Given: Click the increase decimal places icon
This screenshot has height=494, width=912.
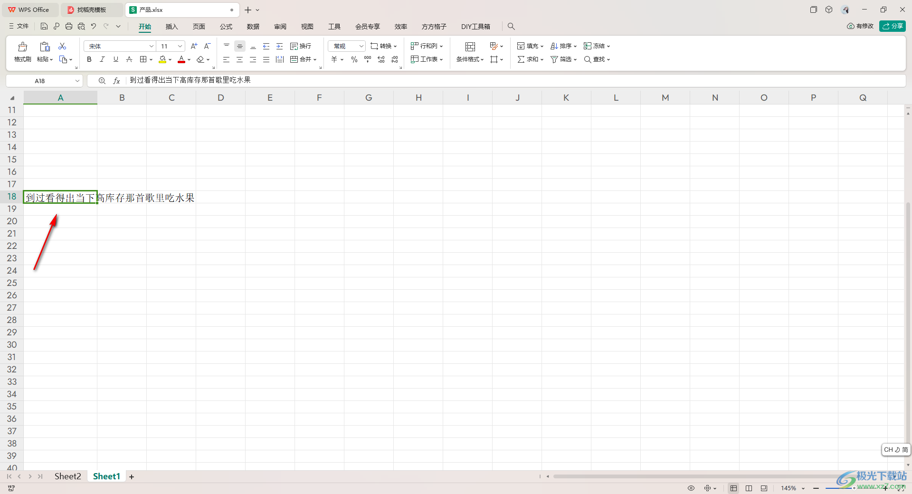Looking at the screenshot, I should point(381,59).
